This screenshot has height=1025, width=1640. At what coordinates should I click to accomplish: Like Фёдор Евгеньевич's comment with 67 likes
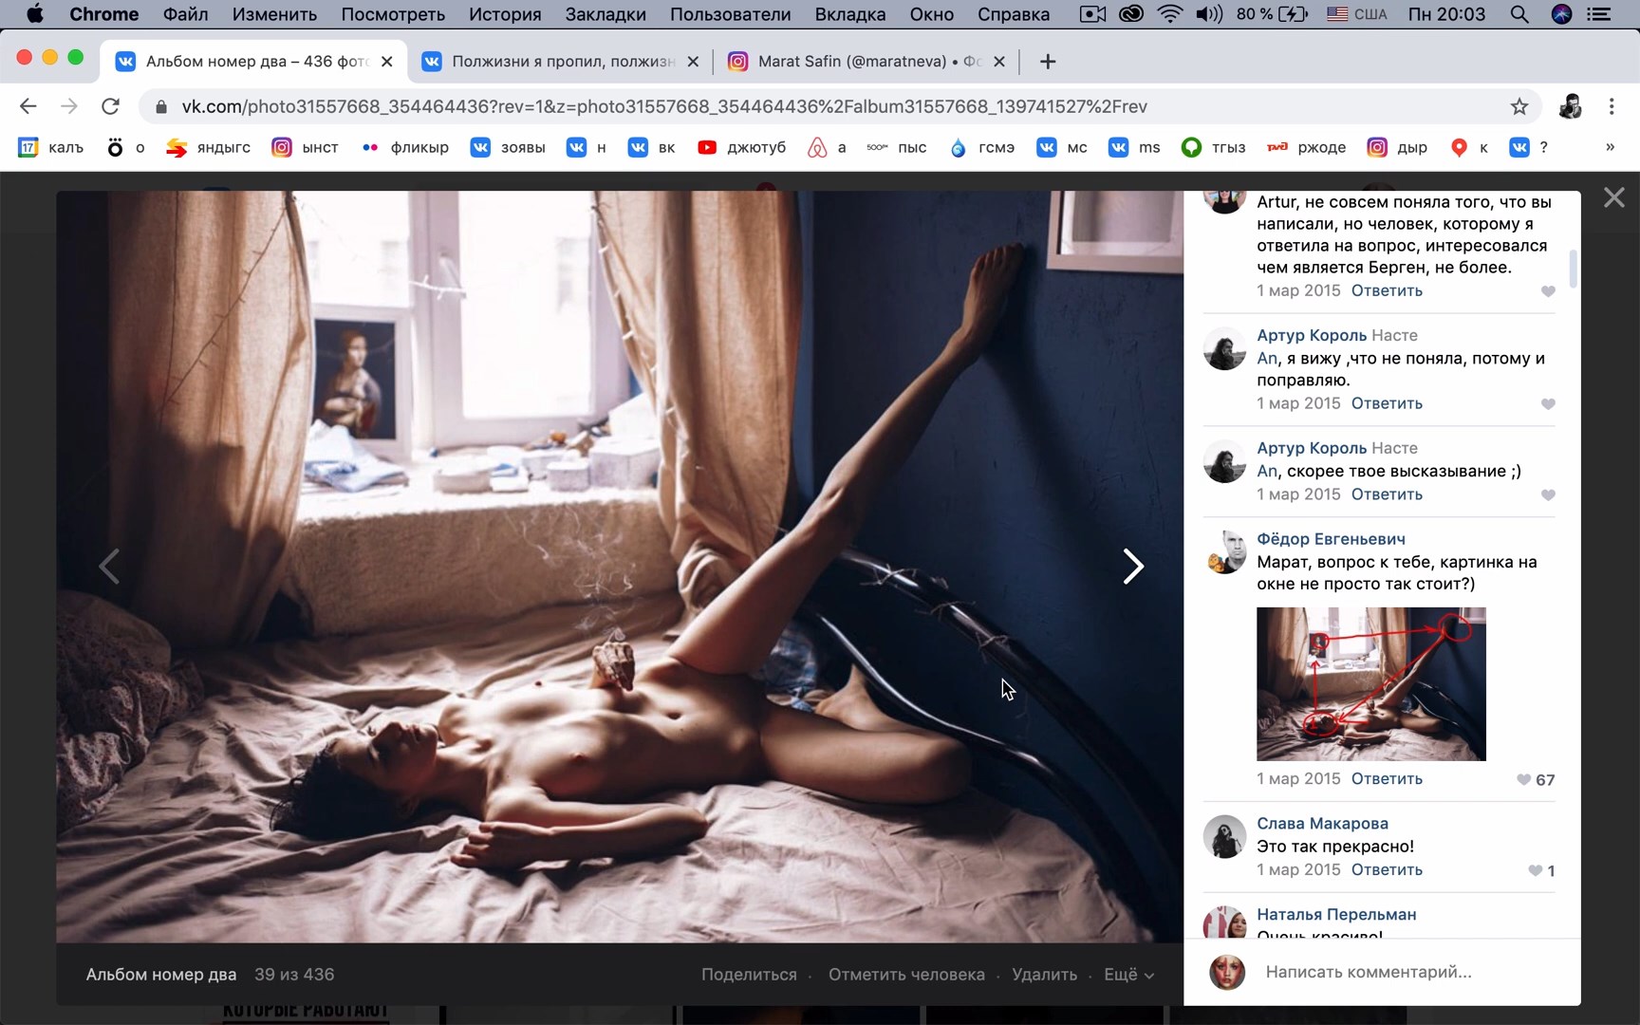[x=1523, y=780]
